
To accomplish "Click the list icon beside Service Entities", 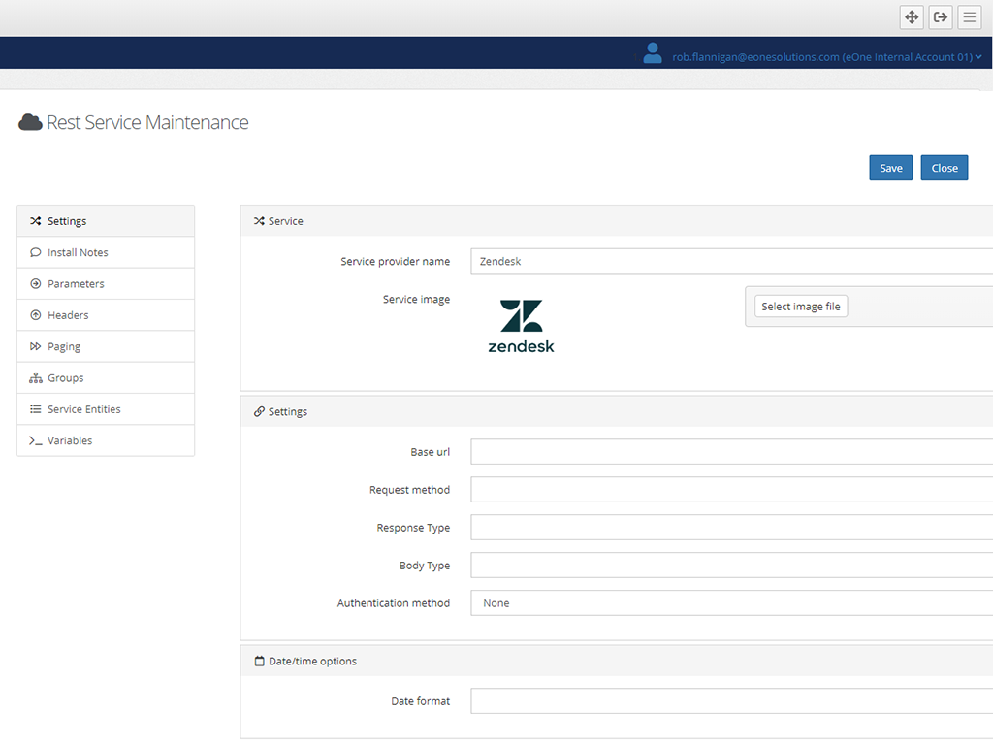I will [x=34, y=408].
